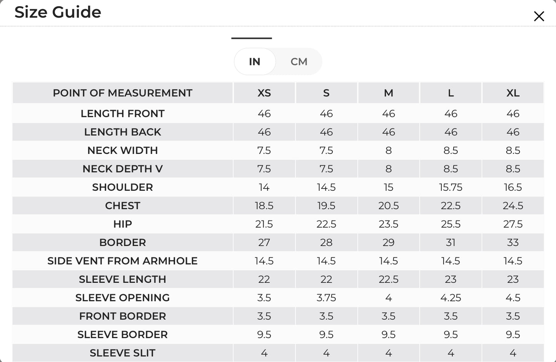
Task: Select the Sleeve Slit row label
Action: pos(122,353)
